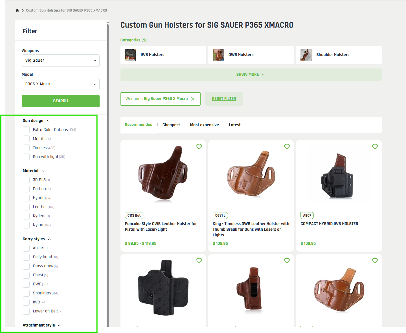
Task: Collapse the Gun design filter section
Action: click(36, 121)
